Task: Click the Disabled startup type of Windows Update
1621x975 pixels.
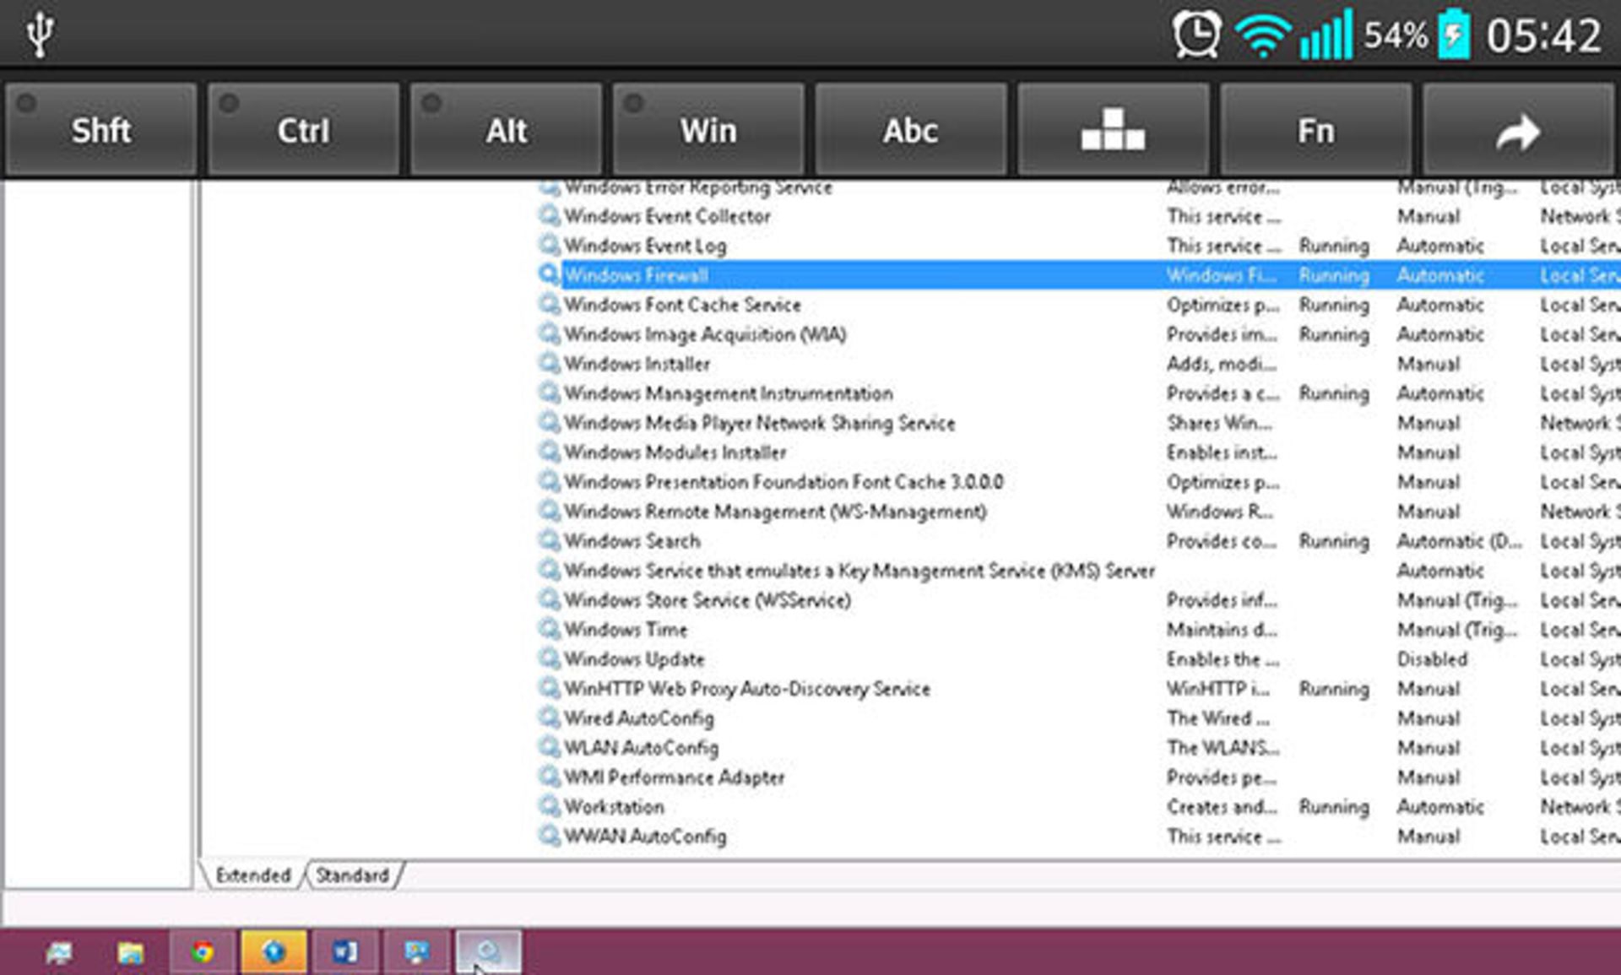Action: (x=1432, y=659)
